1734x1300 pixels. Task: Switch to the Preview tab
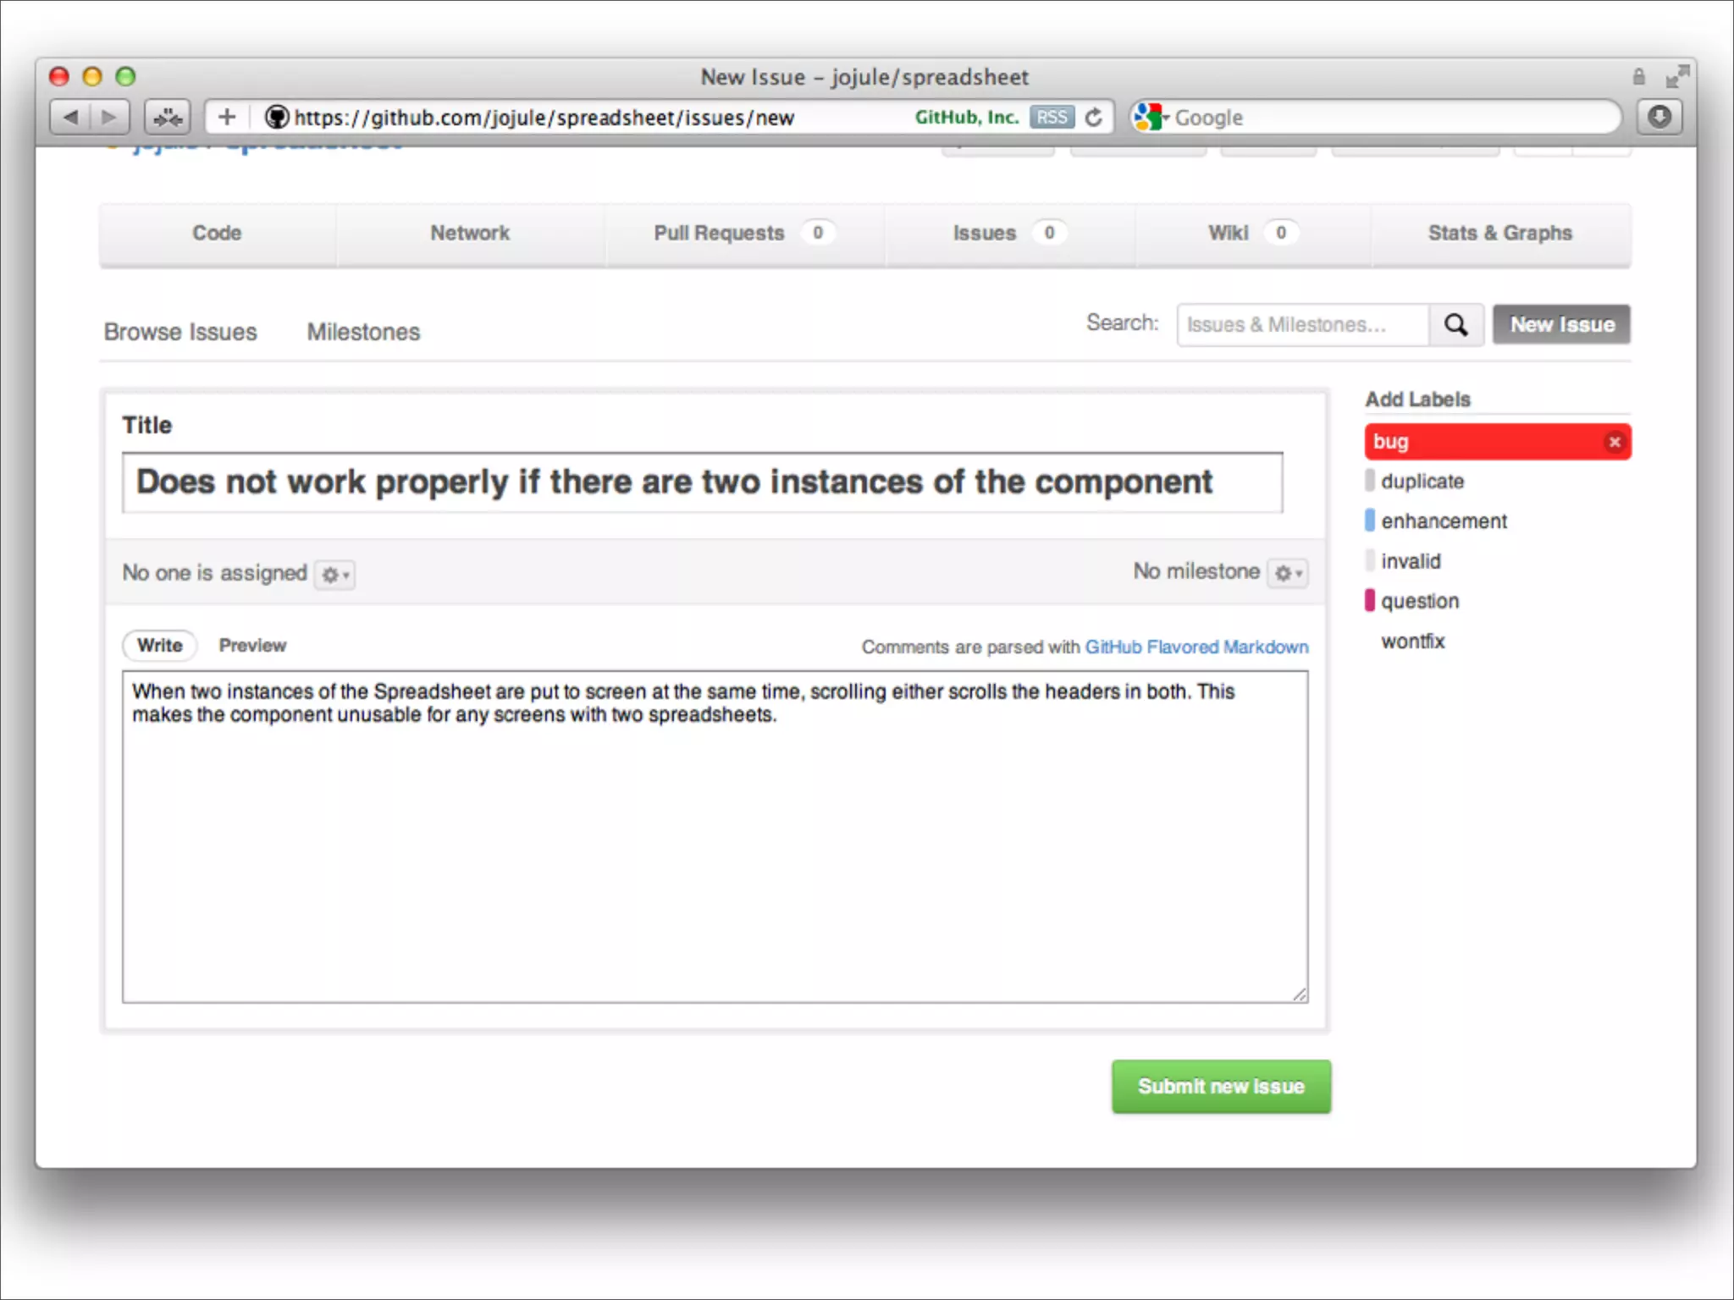click(252, 646)
